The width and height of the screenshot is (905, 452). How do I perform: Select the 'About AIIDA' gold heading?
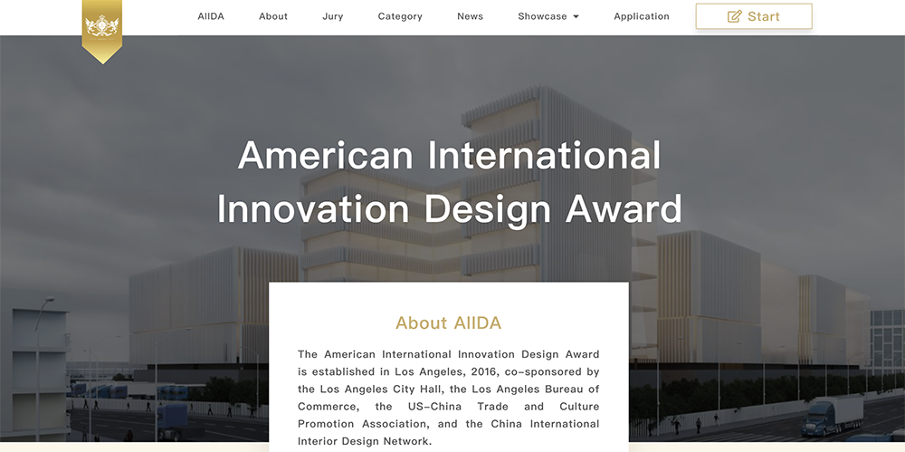pyautogui.click(x=448, y=323)
